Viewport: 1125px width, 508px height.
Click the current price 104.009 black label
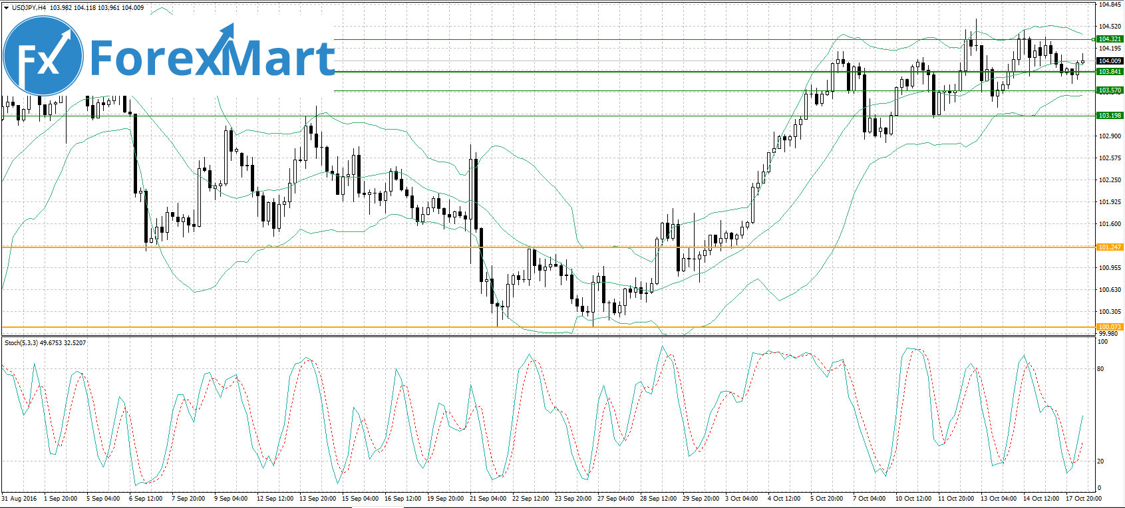tap(1110, 61)
